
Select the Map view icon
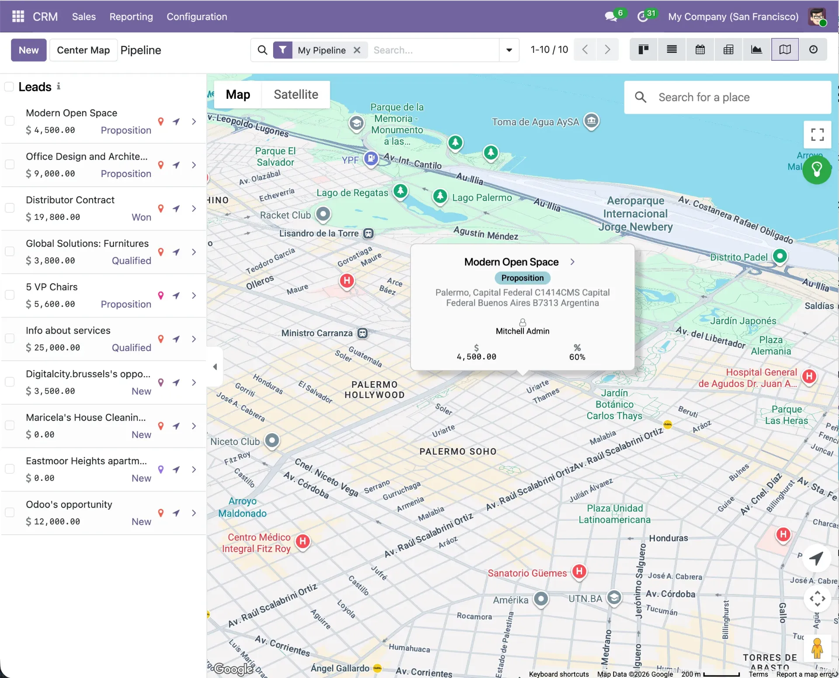point(785,50)
